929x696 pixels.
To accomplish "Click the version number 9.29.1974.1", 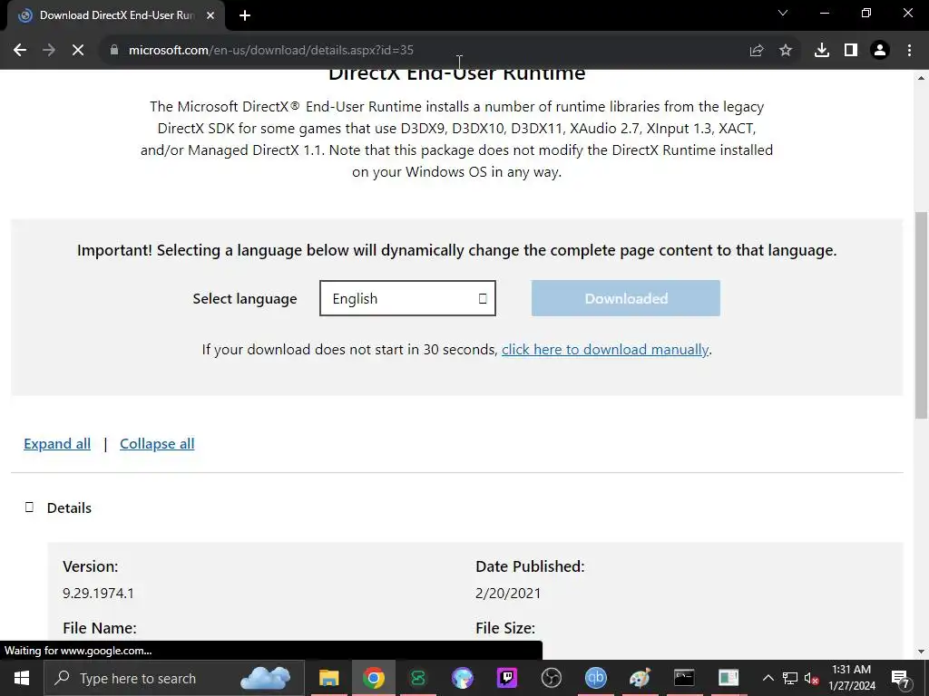I will pos(98,593).
